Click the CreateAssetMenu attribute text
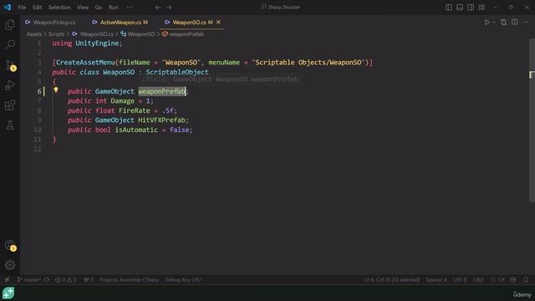This screenshot has height=301, width=535. (85, 63)
